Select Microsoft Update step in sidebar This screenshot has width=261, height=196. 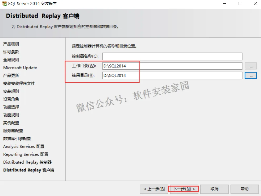coord(20,68)
